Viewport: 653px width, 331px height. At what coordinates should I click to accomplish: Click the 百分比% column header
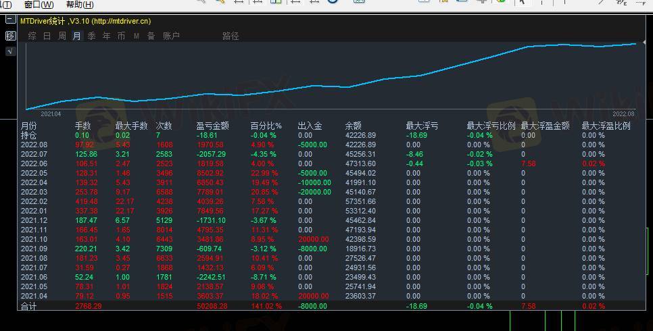pyautogui.click(x=266, y=126)
